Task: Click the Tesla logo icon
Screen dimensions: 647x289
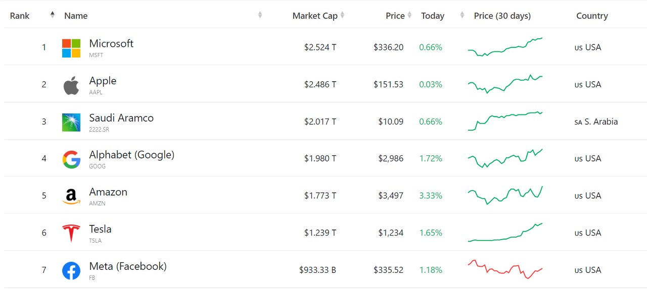Action: tap(71, 234)
